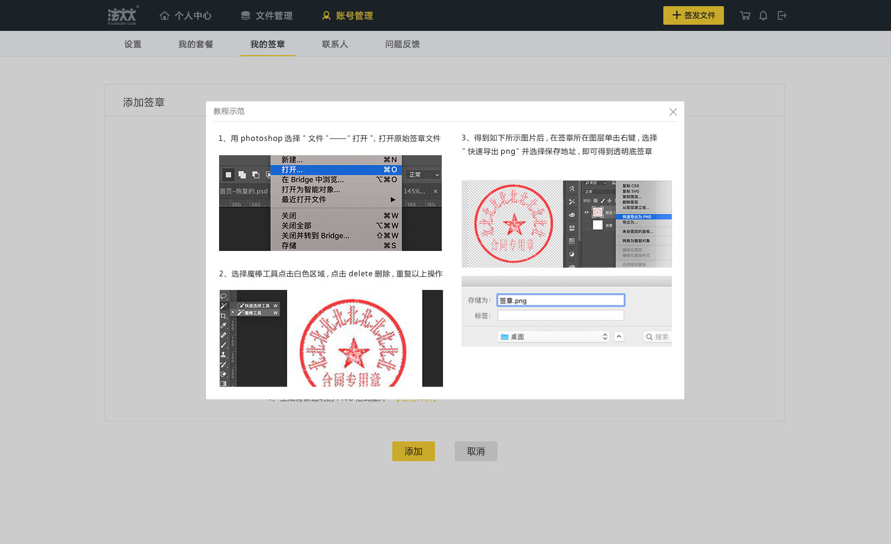Open 个人中心 from the top navigation
The image size is (891, 544).
pos(186,15)
